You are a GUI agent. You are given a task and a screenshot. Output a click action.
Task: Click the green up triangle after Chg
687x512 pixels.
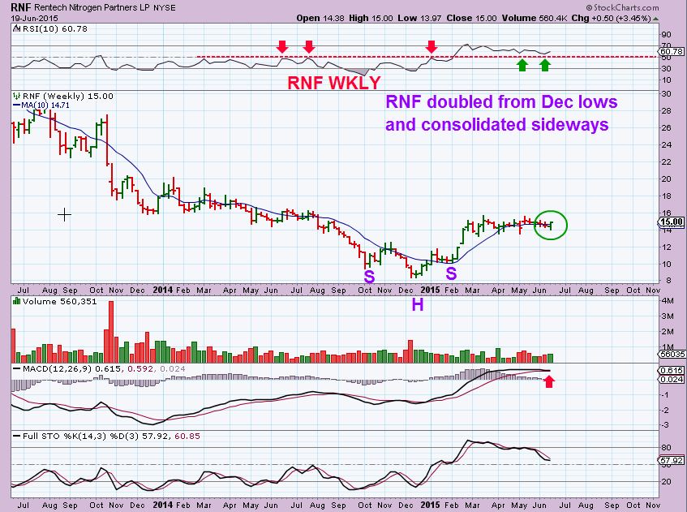click(x=655, y=19)
